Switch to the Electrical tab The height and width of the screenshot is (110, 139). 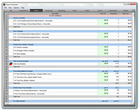(x=49, y=11)
